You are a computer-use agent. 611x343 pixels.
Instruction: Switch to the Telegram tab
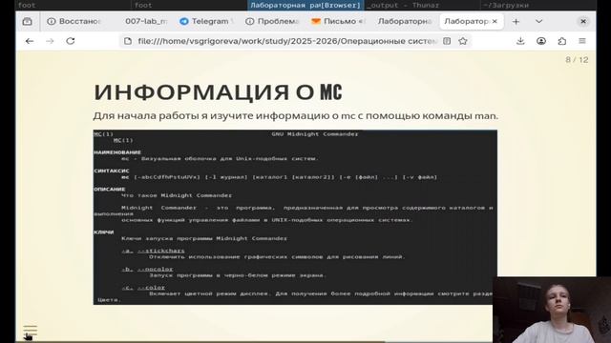point(206,21)
